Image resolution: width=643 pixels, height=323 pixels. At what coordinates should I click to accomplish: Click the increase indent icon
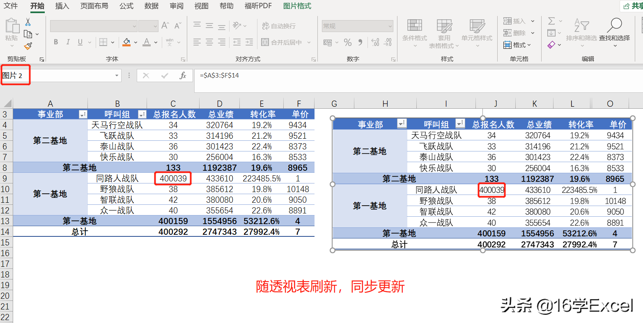point(249,42)
